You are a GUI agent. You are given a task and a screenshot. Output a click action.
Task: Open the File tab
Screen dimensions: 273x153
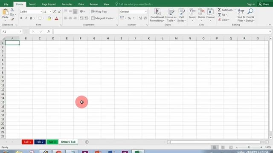[x=6, y=4]
